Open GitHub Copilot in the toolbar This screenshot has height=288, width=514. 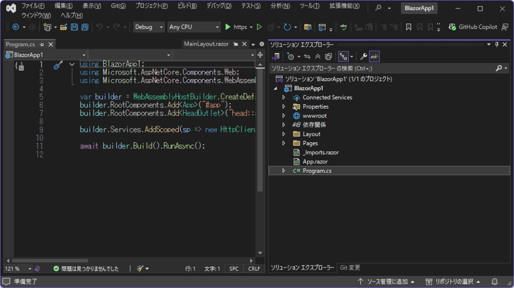473,27
